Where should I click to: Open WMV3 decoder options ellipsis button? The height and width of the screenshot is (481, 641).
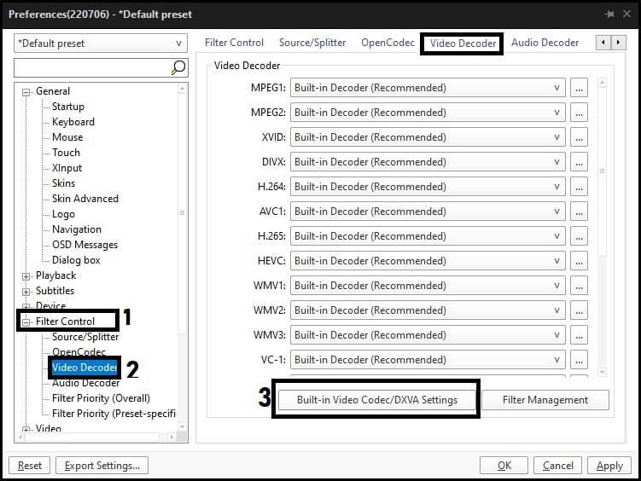click(579, 335)
